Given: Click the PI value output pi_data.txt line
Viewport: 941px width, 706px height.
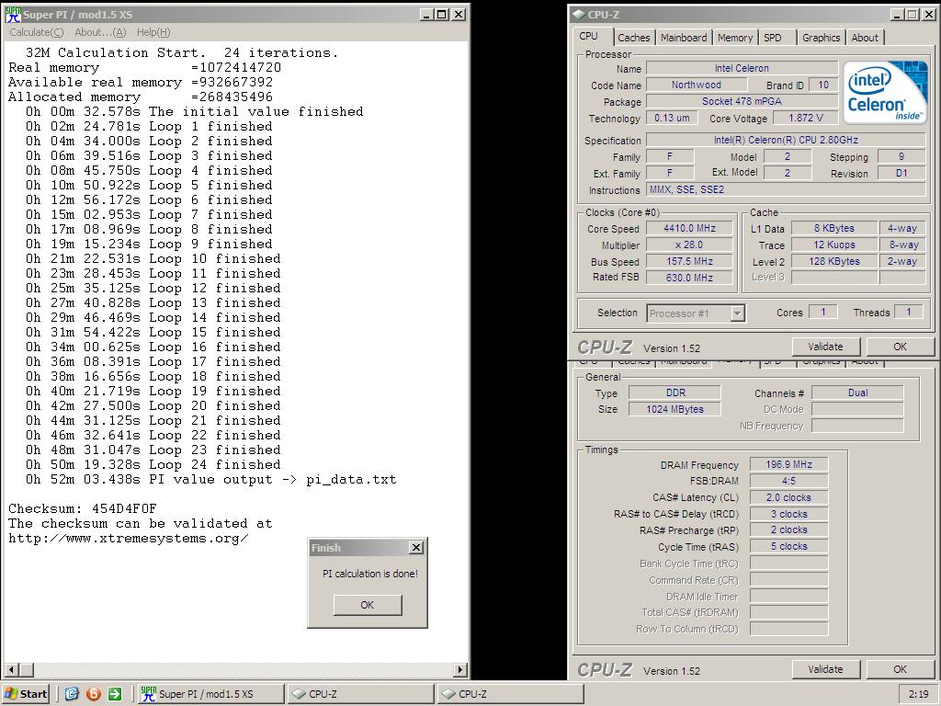Looking at the screenshot, I should (210, 479).
